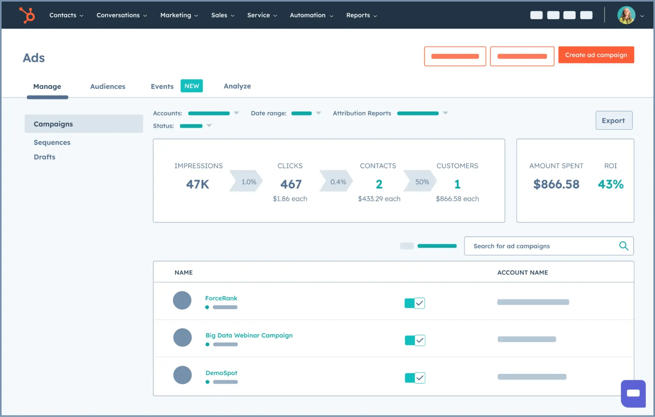Screen dimensions: 655x417
Task: Click the Export button
Action: point(613,120)
